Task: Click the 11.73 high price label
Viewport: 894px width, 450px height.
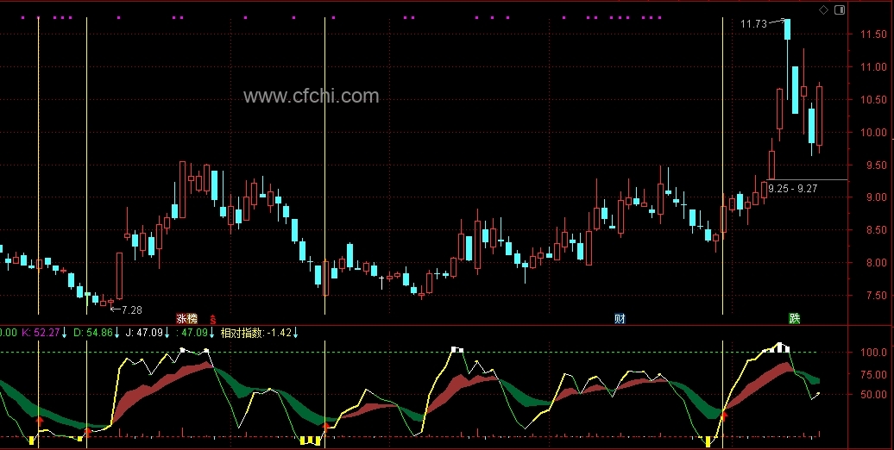Action: (x=753, y=24)
